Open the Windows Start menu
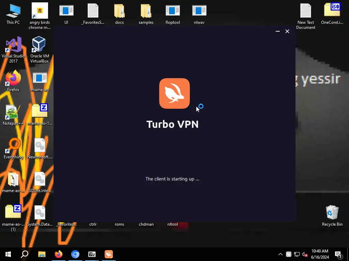 tap(8, 254)
